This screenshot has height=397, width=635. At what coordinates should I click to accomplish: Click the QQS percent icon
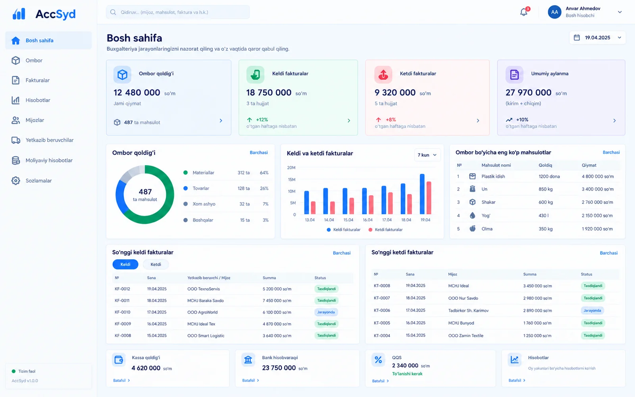(x=378, y=360)
